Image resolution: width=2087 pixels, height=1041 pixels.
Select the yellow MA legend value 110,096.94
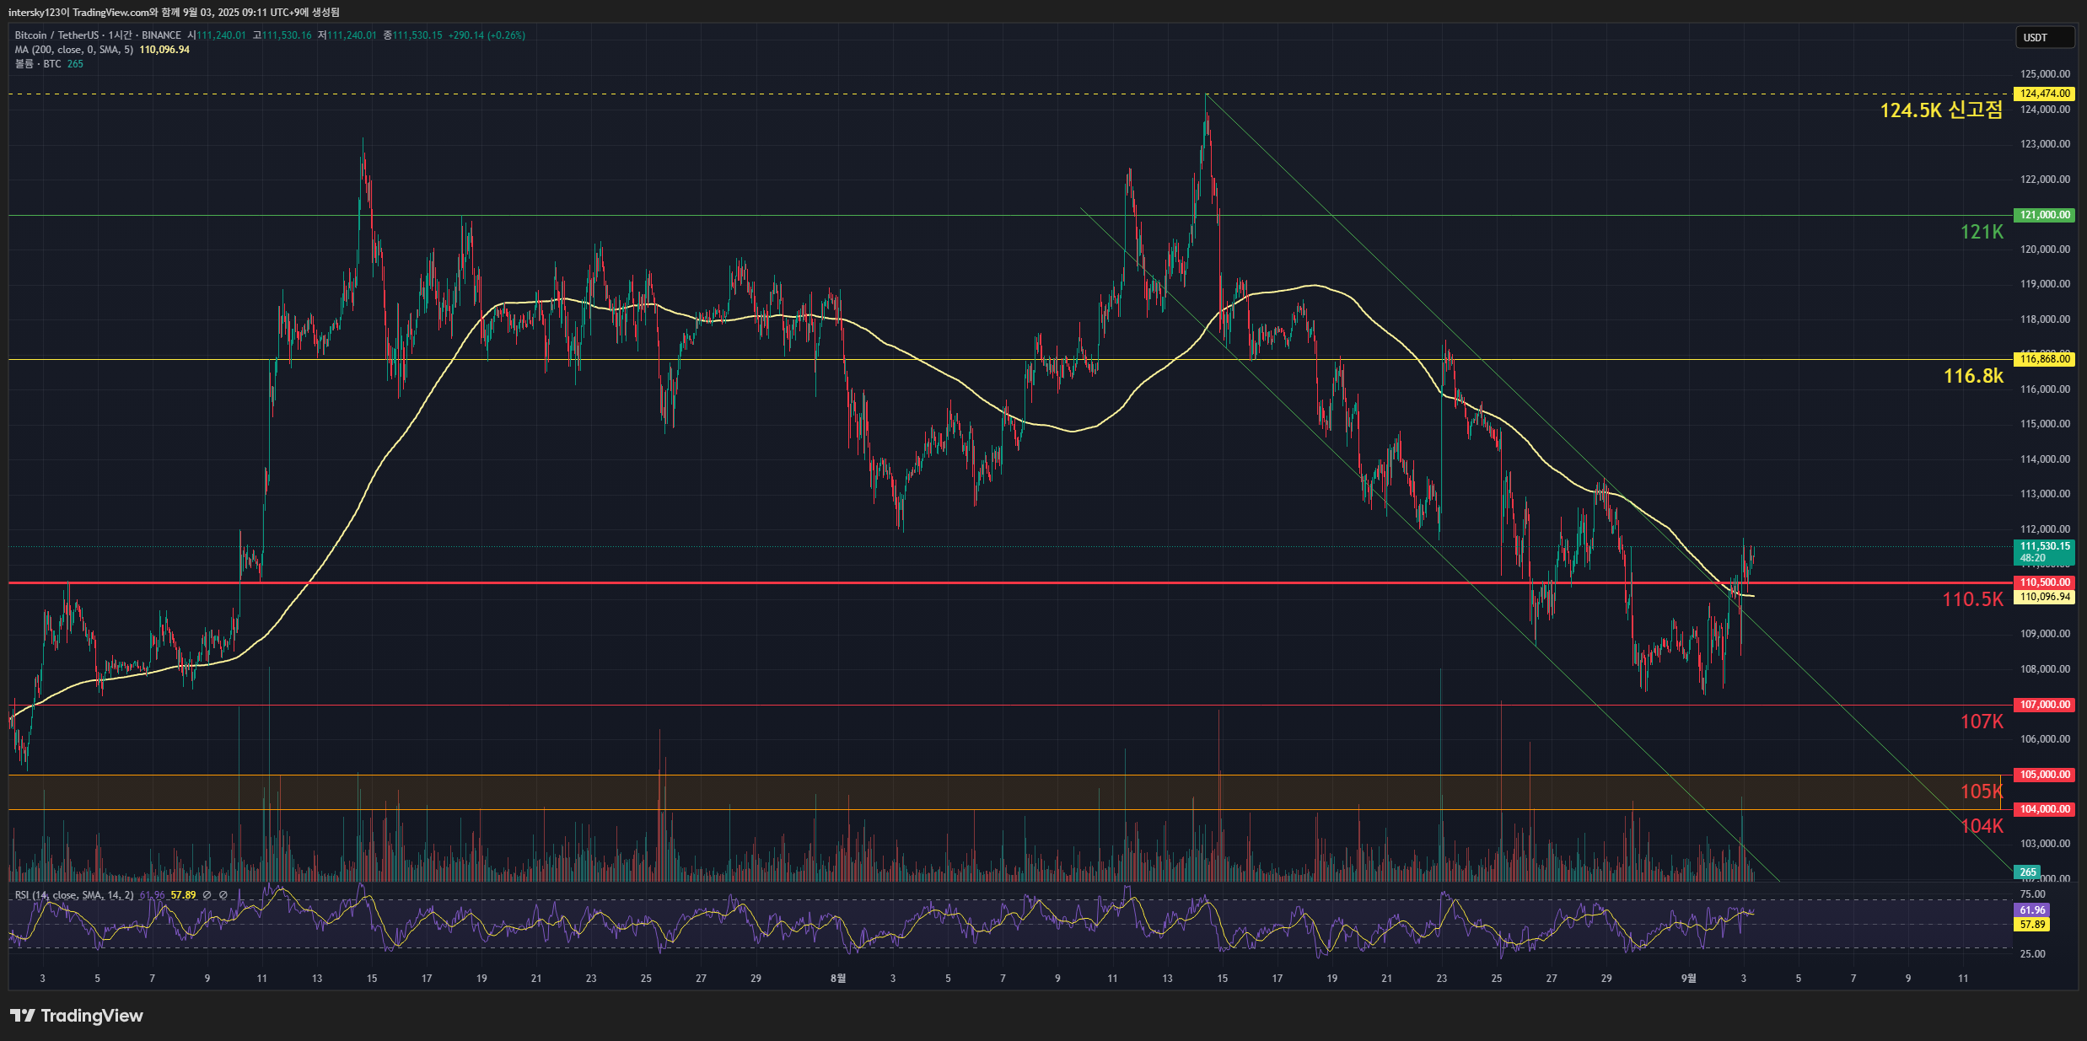click(x=164, y=50)
